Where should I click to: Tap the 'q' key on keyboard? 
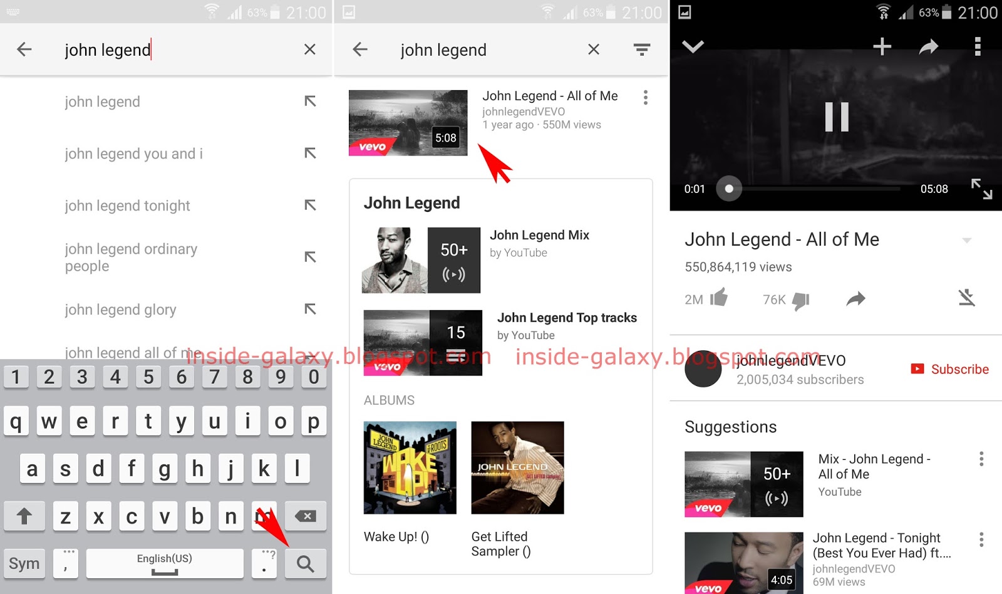click(x=16, y=421)
